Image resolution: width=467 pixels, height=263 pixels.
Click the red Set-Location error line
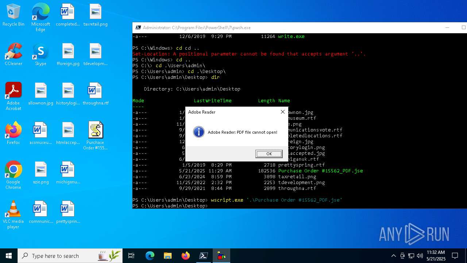tap(249, 54)
